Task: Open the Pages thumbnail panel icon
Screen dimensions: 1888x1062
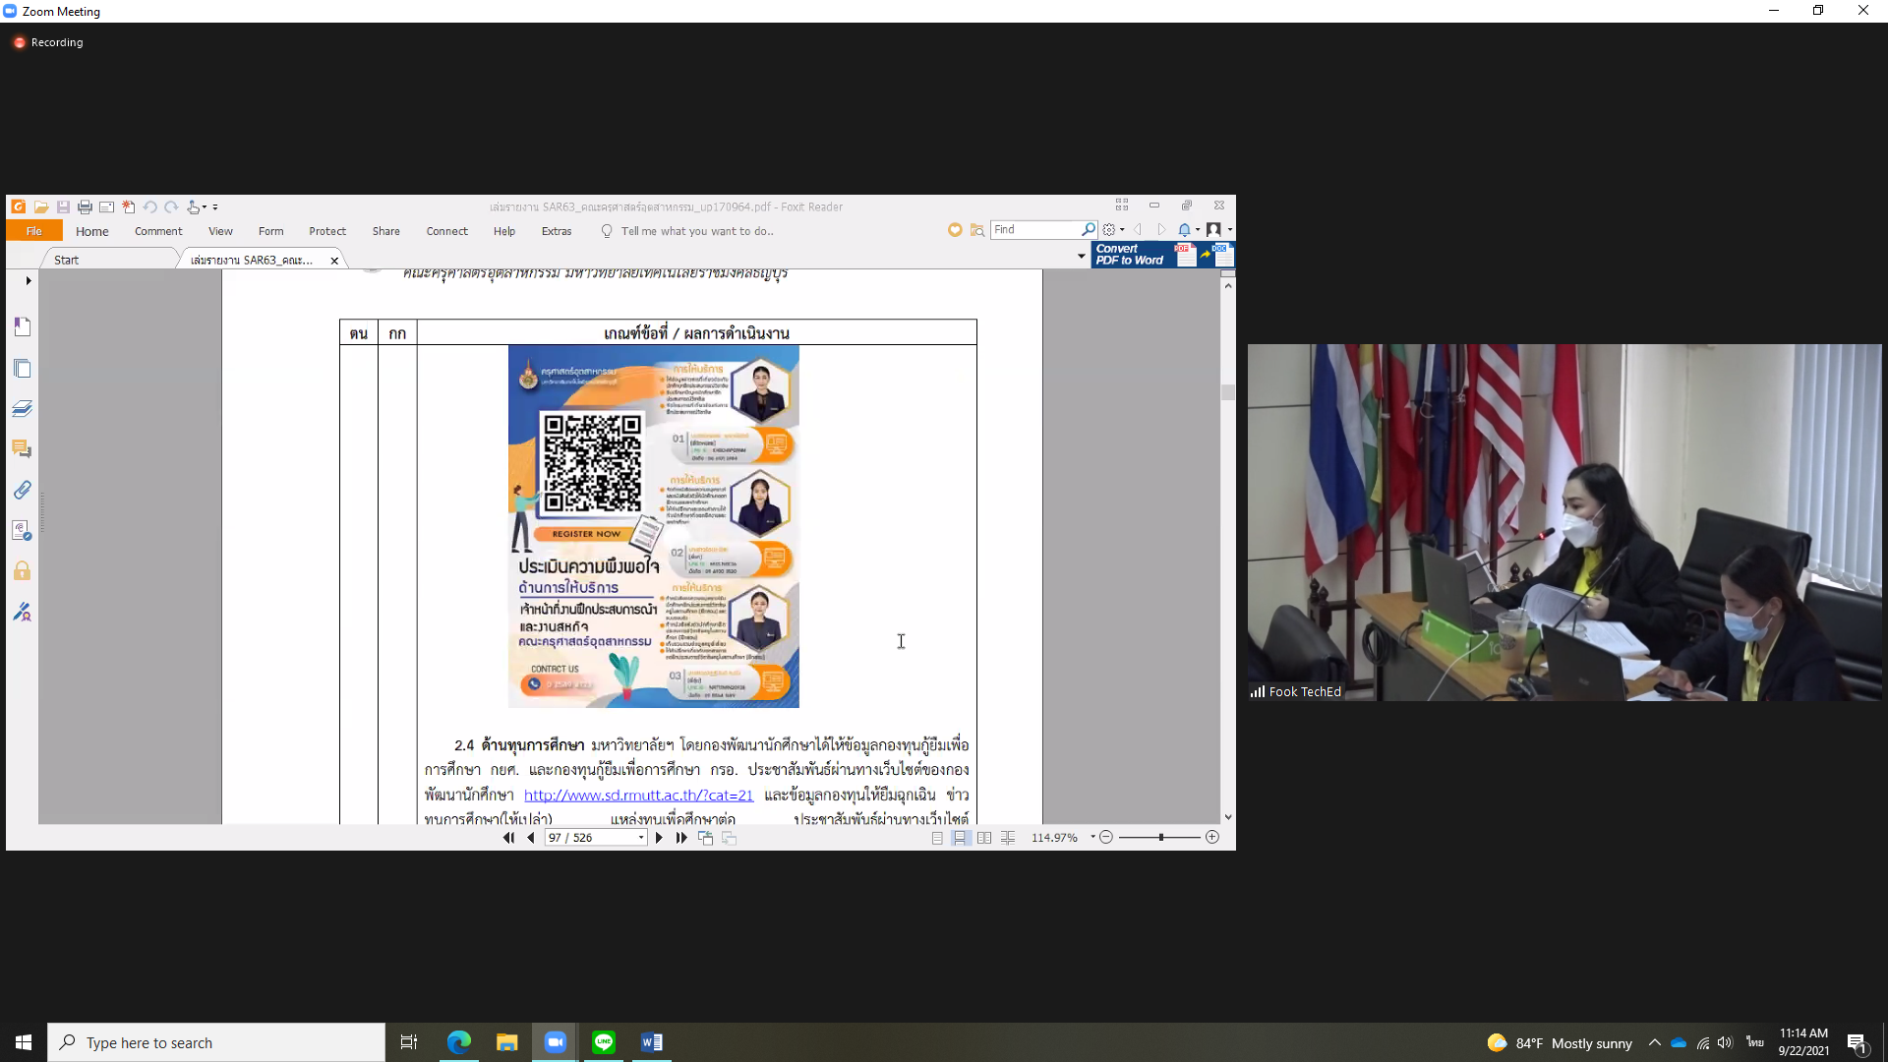Action: (x=23, y=369)
